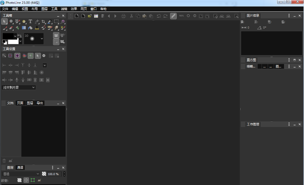Open the 普通 blend mode dropdown

(x=21, y=174)
